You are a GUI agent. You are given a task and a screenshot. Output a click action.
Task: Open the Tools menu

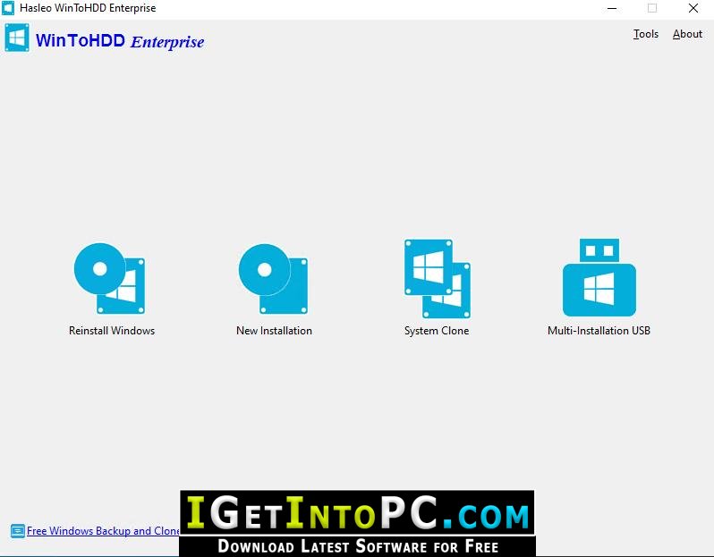click(x=646, y=34)
